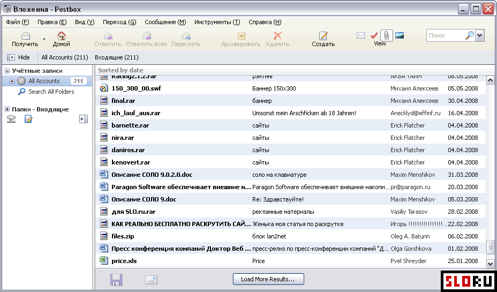Screen dimensions: 497x292
Task: Select All Accounts in the sidebar
Action: pos(47,81)
